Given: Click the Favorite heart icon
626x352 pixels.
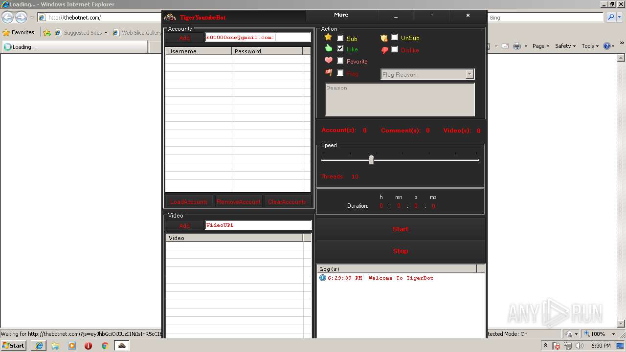Looking at the screenshot, I should [x=329, y=60].
